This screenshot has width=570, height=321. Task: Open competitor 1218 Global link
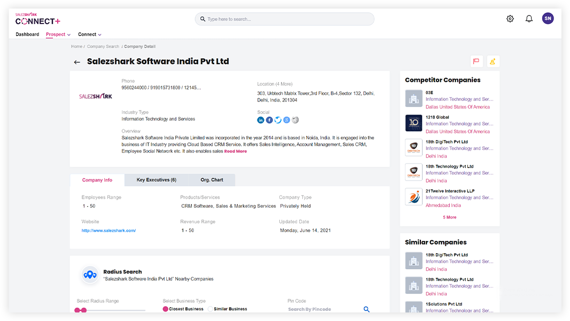coord(438,118)
